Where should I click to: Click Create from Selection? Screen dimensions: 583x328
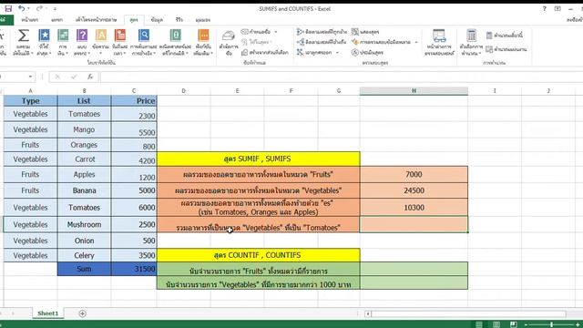[x=265, y=53]
